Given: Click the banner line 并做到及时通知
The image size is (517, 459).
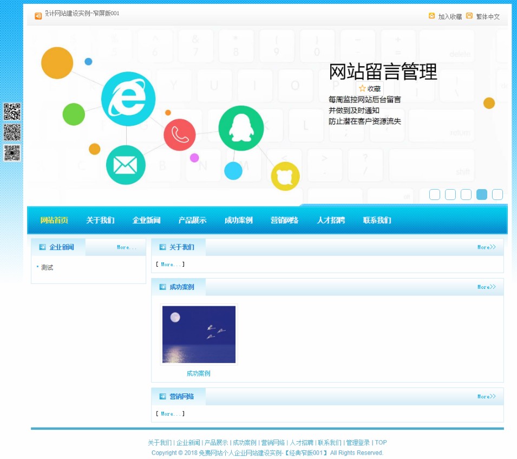Looking at the screenshot, I should click(354, 110).
